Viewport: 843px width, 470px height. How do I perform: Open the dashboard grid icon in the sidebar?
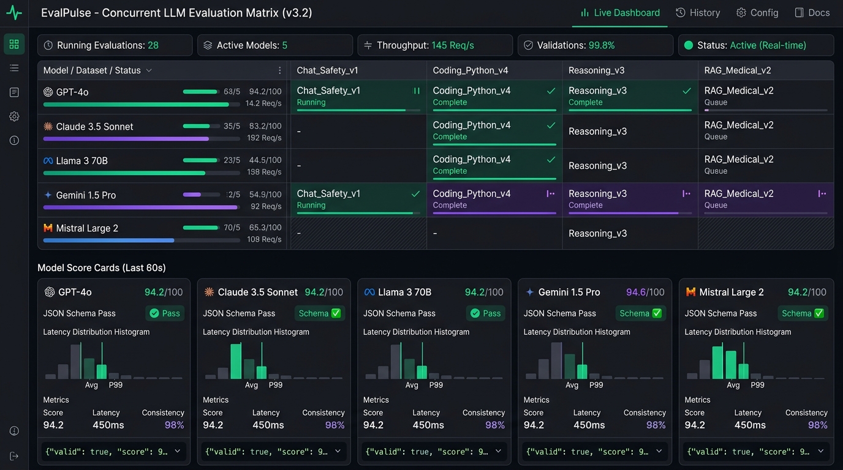pos(14,44)
